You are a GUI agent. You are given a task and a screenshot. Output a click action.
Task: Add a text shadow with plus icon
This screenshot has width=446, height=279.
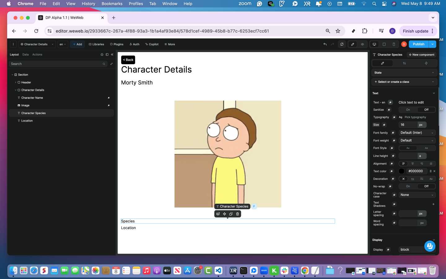pyautogui.click(x=433, y=204)
